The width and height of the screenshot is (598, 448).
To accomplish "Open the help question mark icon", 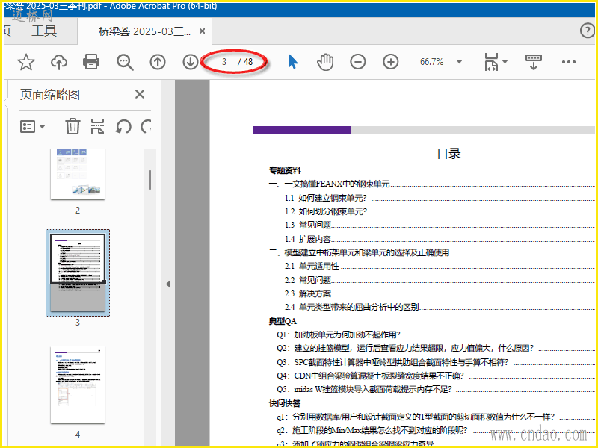I will point(588,31).
